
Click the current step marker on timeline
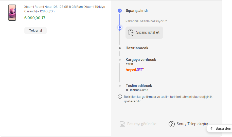coord(120,28)
